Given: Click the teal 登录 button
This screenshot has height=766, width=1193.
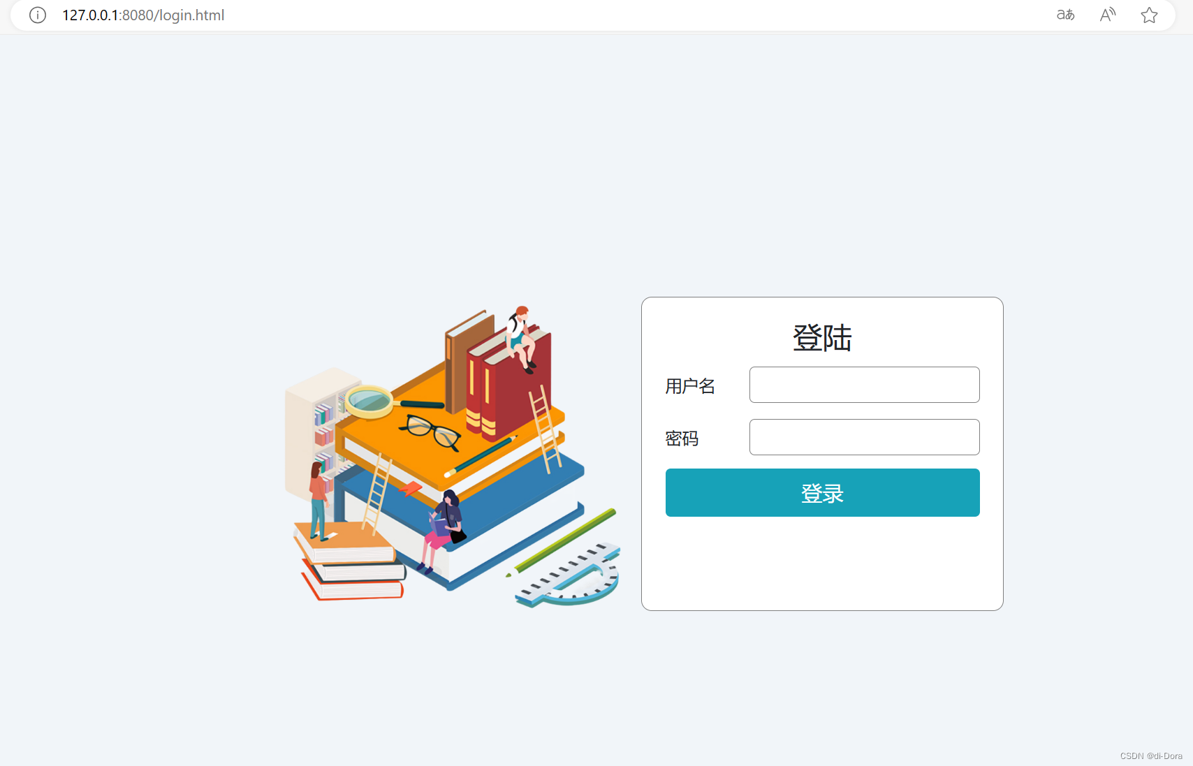Looking at the screenshot, I should (x=822, y=493).
